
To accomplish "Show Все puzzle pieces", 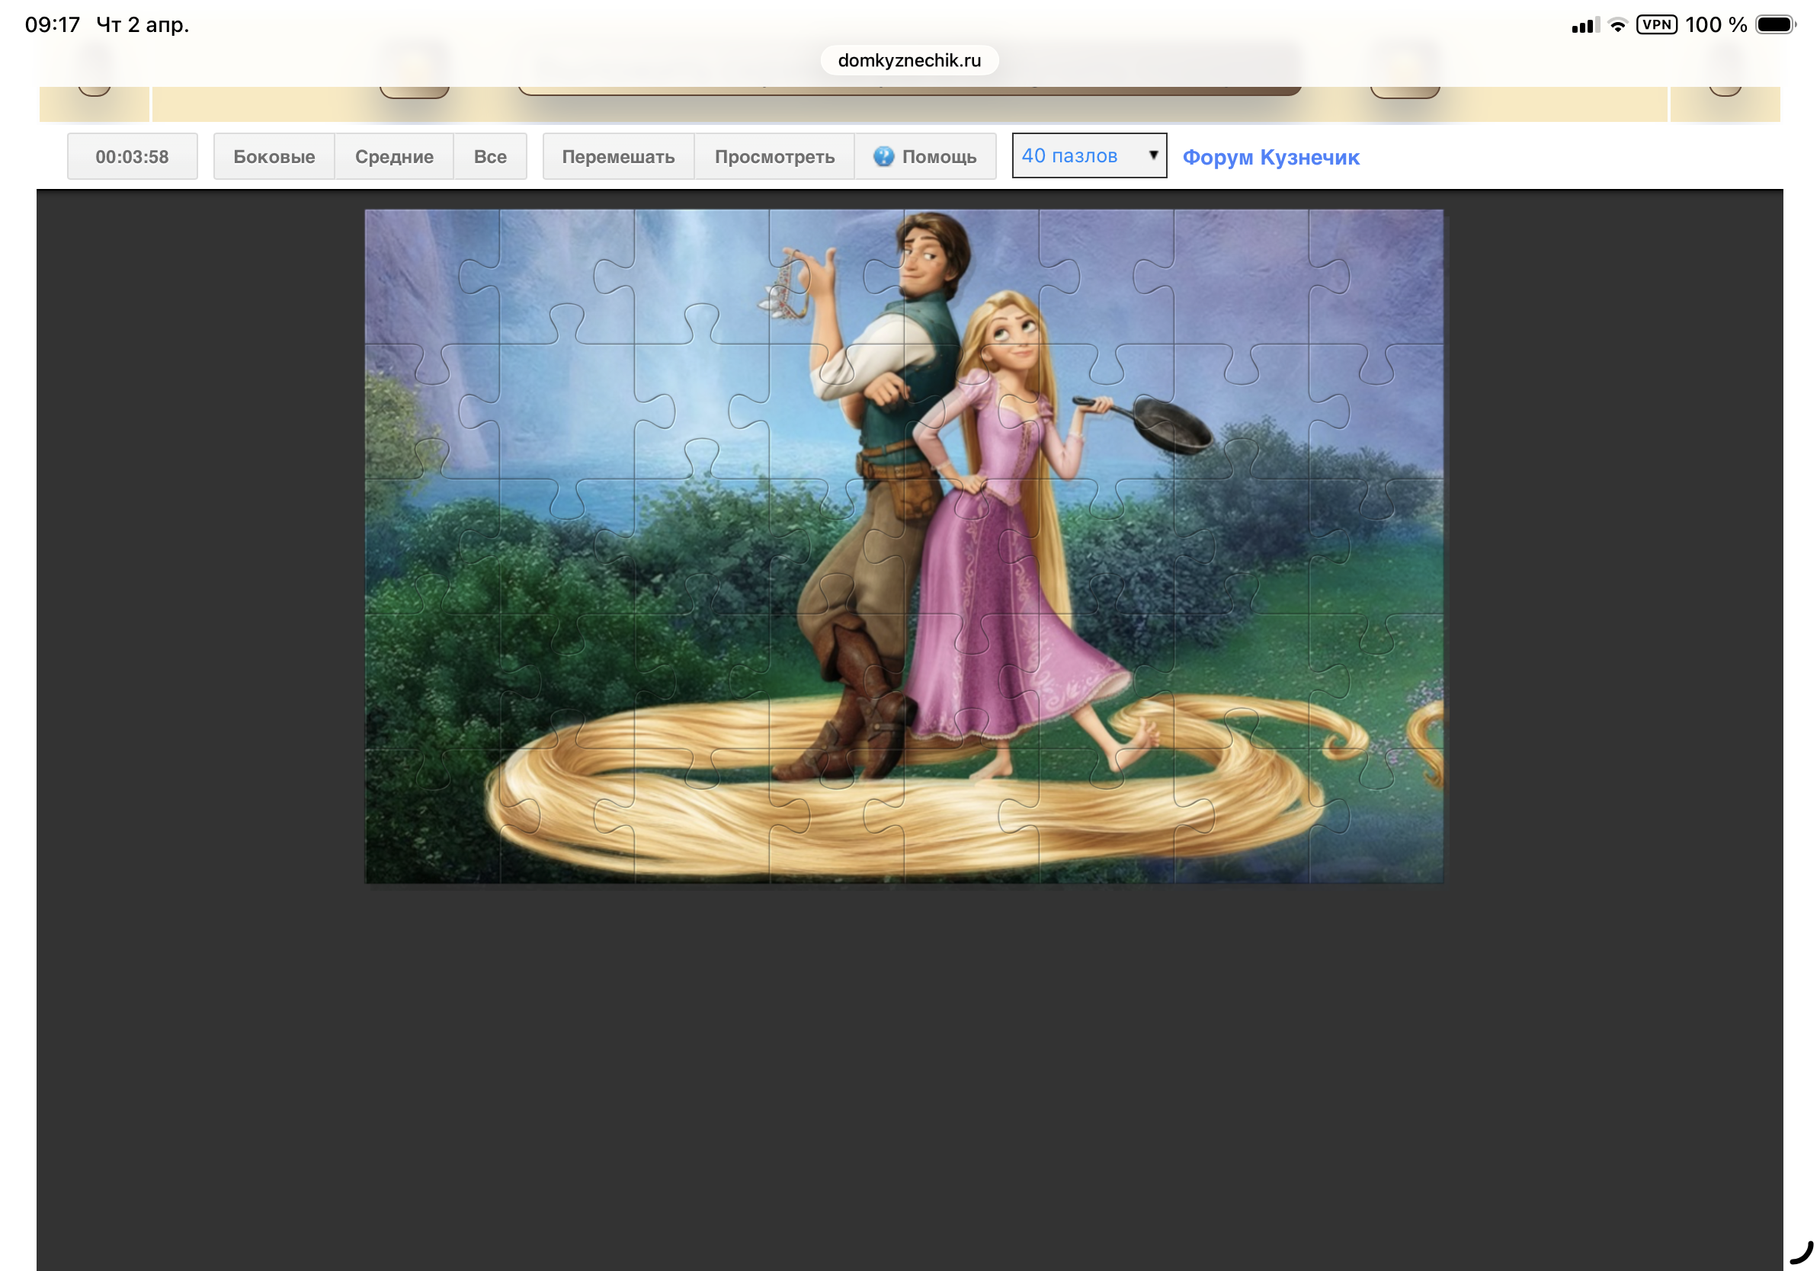I will 490,157.
